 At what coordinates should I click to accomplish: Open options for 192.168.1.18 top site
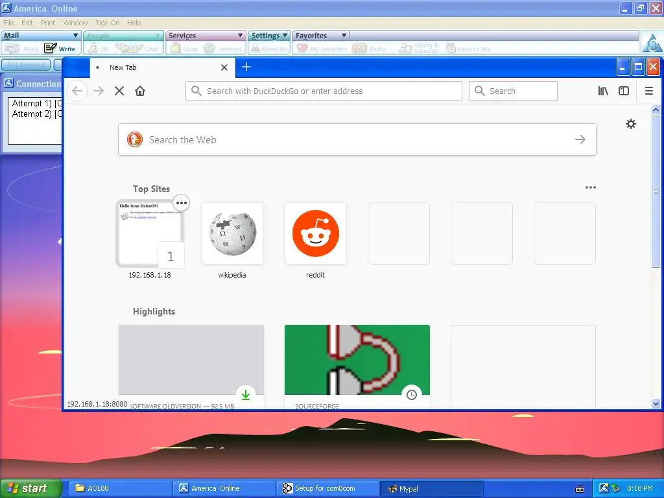(x=182, y=203)
